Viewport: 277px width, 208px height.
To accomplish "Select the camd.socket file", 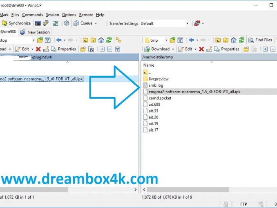I will click(x=157, y=98).
